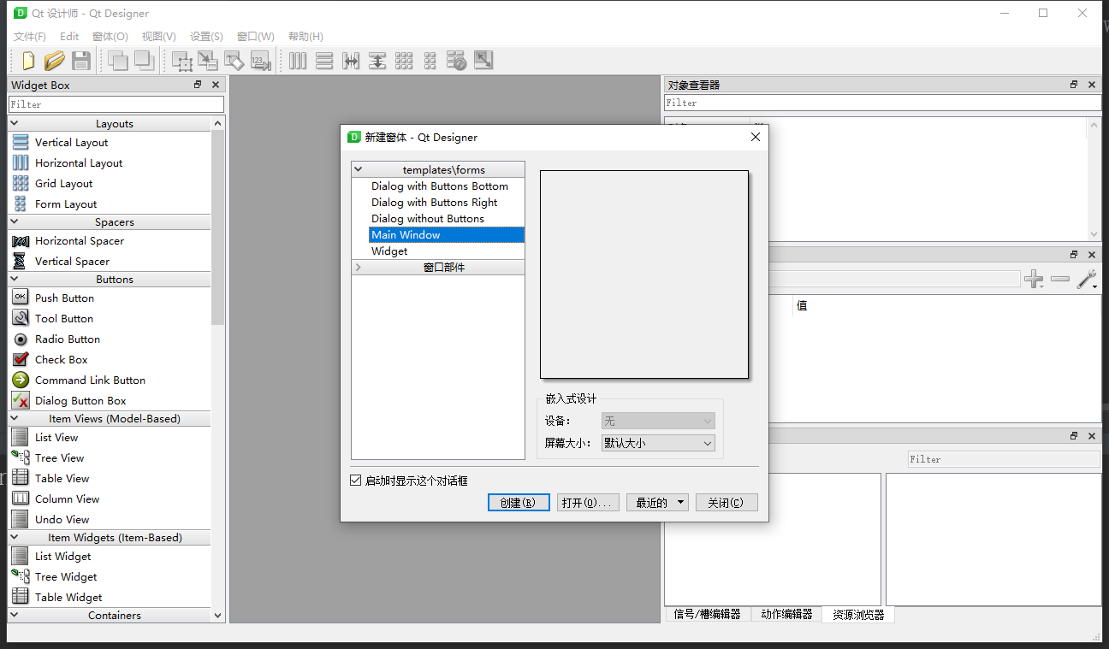Toggle the 启动时显示这个对话框 checkbox
1109x649 pixels.
point(355,480)
